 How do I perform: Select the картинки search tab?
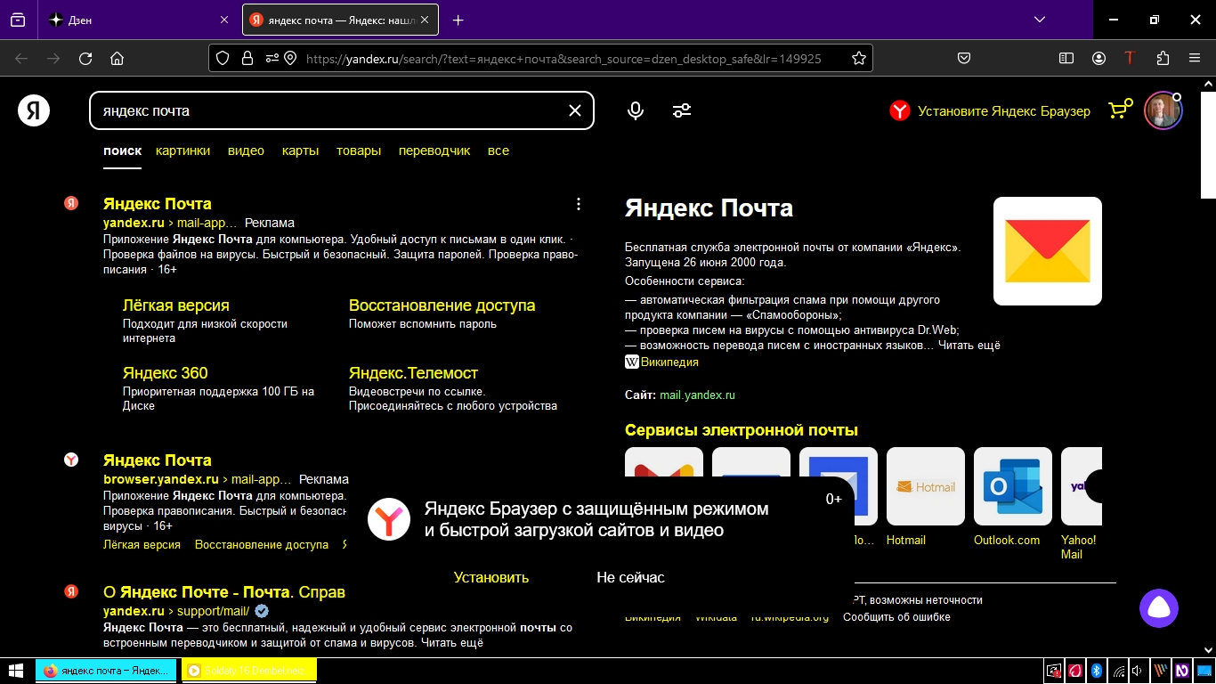pos(182,151)
